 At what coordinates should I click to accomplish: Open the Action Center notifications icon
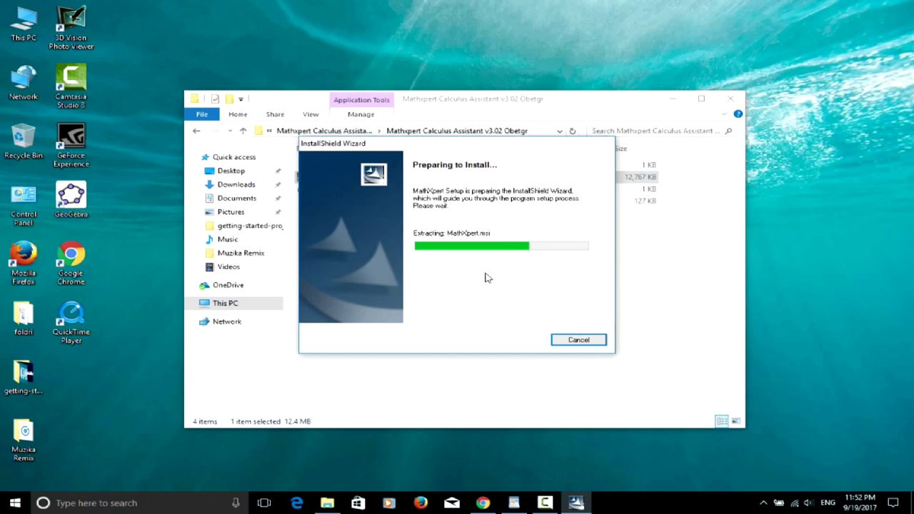893,503
